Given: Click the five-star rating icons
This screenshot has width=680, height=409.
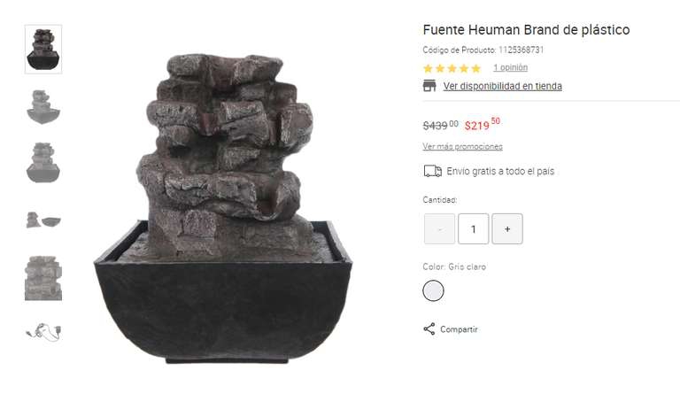Looking at the screenshot, I should pyautogui.click(x=452, y=68).
